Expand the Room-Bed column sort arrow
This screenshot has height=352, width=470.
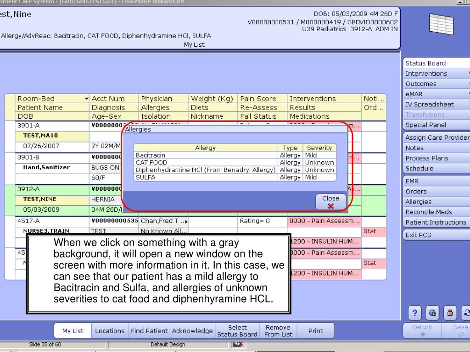(x=86, y=99)
